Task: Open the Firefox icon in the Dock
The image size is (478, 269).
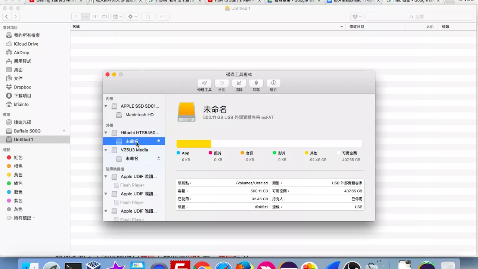Action: click(x=245, y=266)
